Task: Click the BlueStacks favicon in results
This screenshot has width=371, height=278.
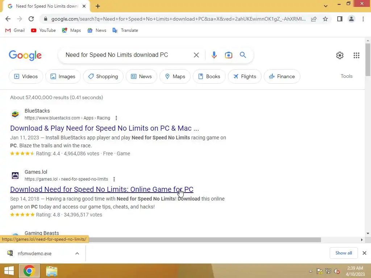Action: pos(15,114)
